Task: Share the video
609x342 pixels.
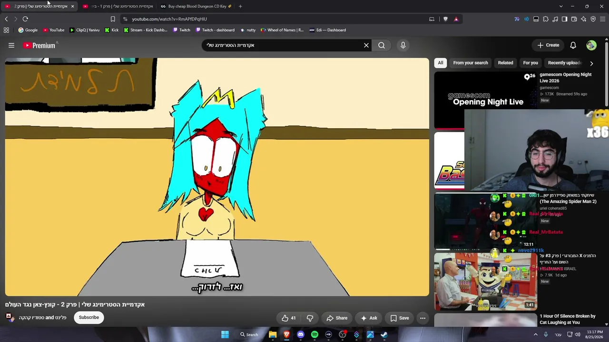Action: coord(337,318)
